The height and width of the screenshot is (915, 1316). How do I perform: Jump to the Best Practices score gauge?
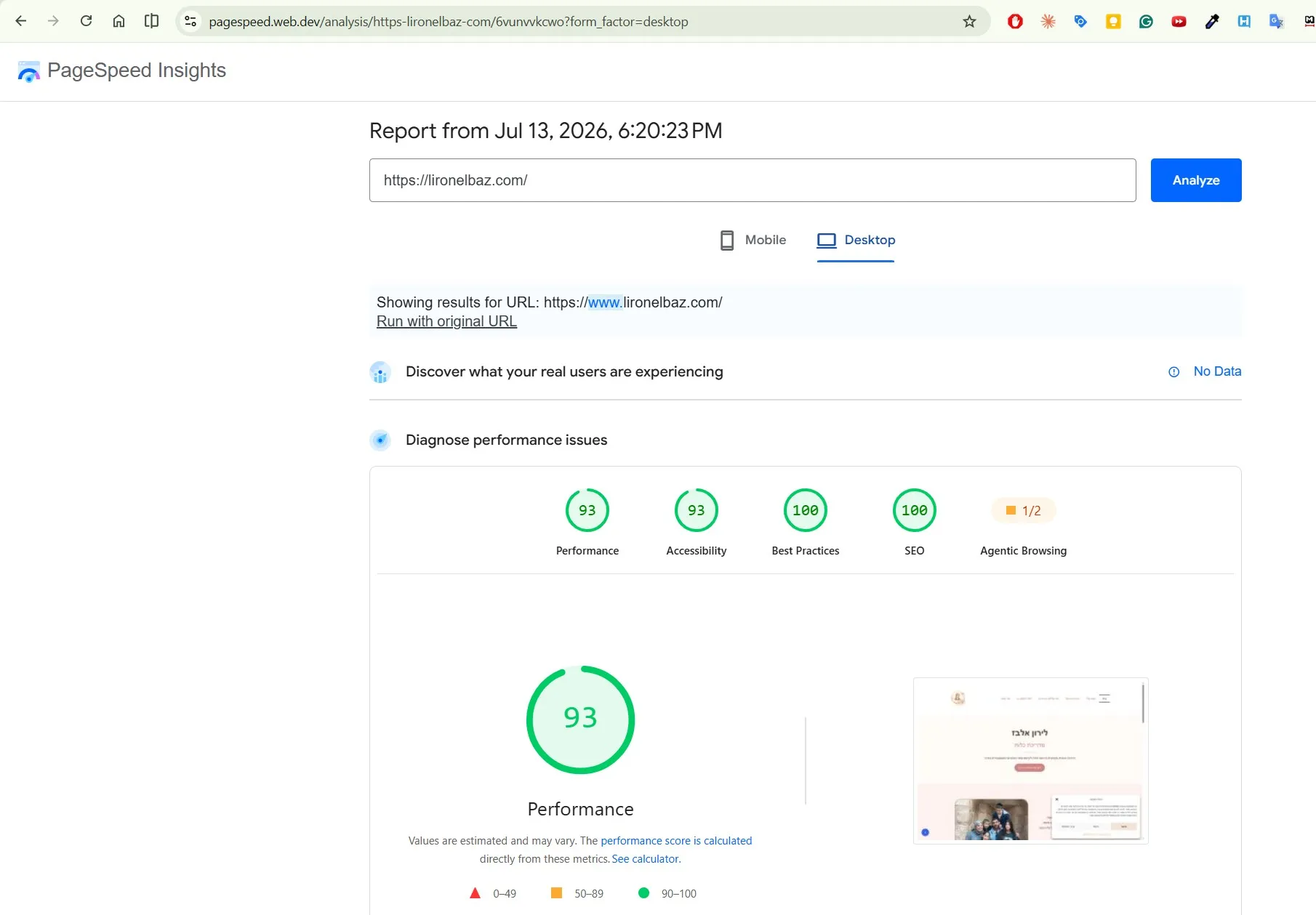(x=806, y=510)
